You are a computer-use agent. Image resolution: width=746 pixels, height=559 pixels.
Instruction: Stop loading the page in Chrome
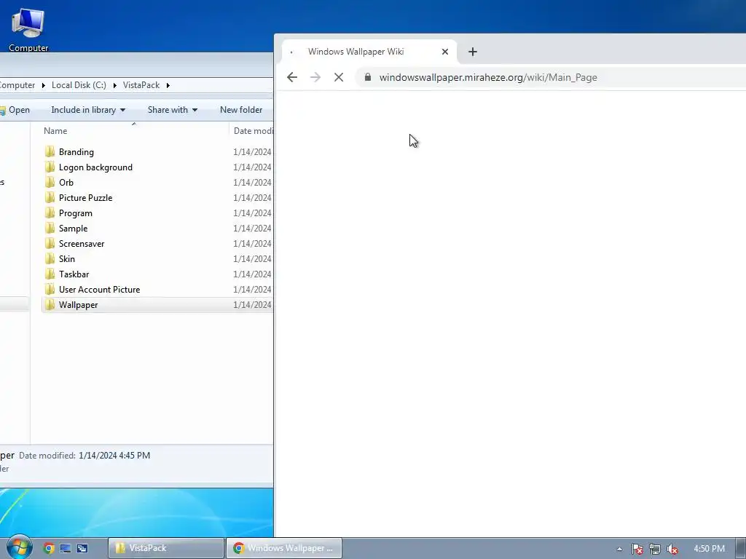pos(339,77)
